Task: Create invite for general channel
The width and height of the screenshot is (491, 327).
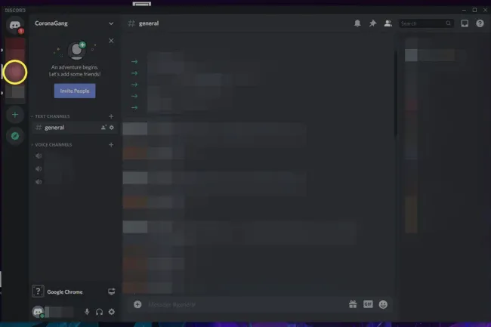Action: click(103, 128)
